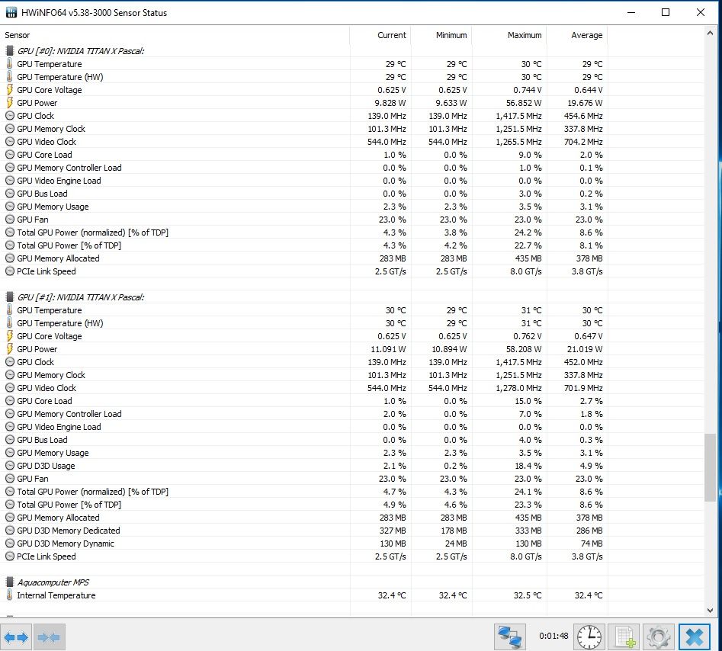Click the 74 MB average dynamic memory value
Image resolution: width=722 pixels, height=651 pixels.
pos(592,544)
